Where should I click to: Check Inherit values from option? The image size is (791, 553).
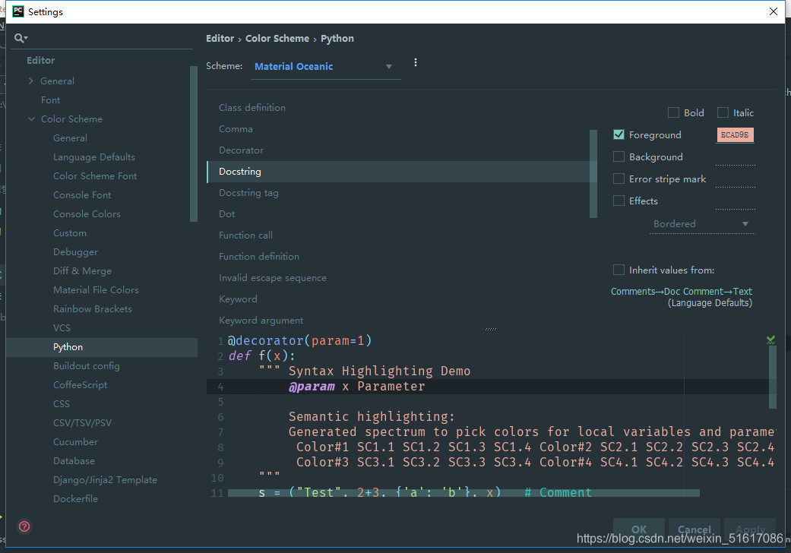(619, 270)
